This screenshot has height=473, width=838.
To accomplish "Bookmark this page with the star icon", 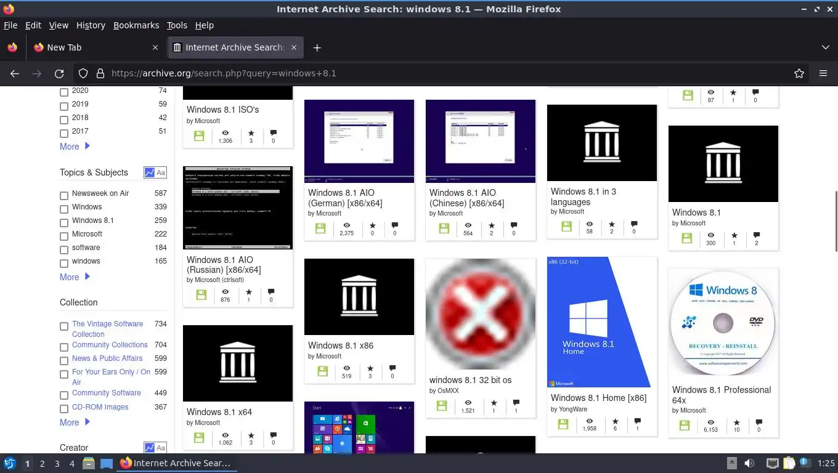I will click(799, 73).
